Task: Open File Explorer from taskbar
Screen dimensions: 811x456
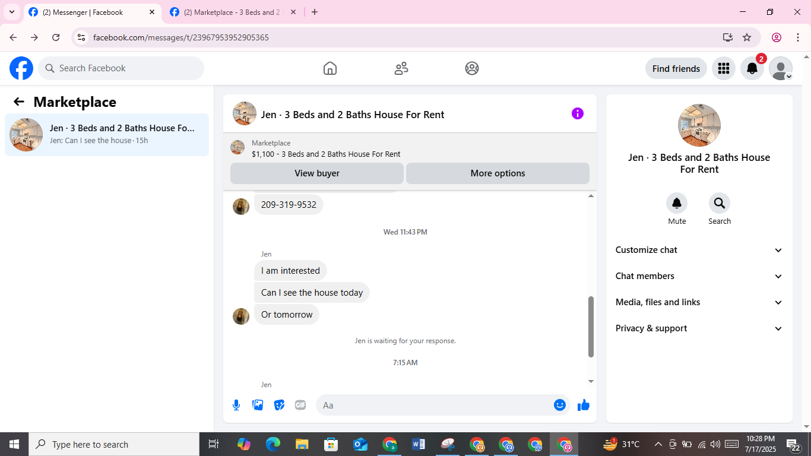Action: click(302, 444)
